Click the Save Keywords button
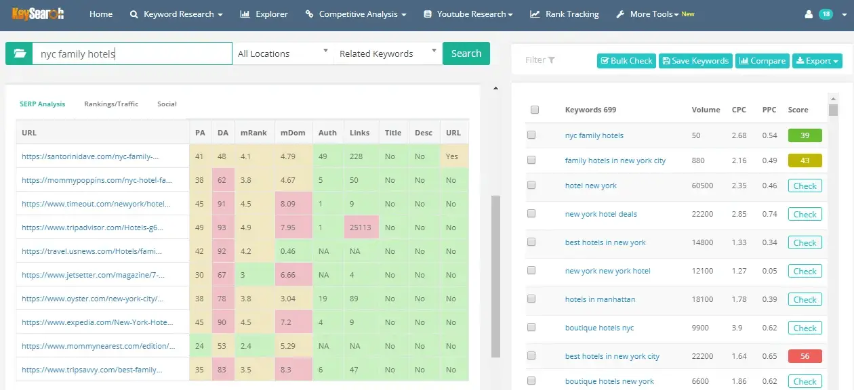This screenshot has width=854, height=390. coord(695,61)
